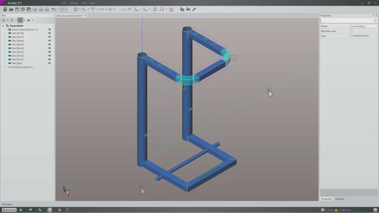Check the Workable part checkbox
The image size is (379, 213).
pyautogui.click(x=352, y=31)
